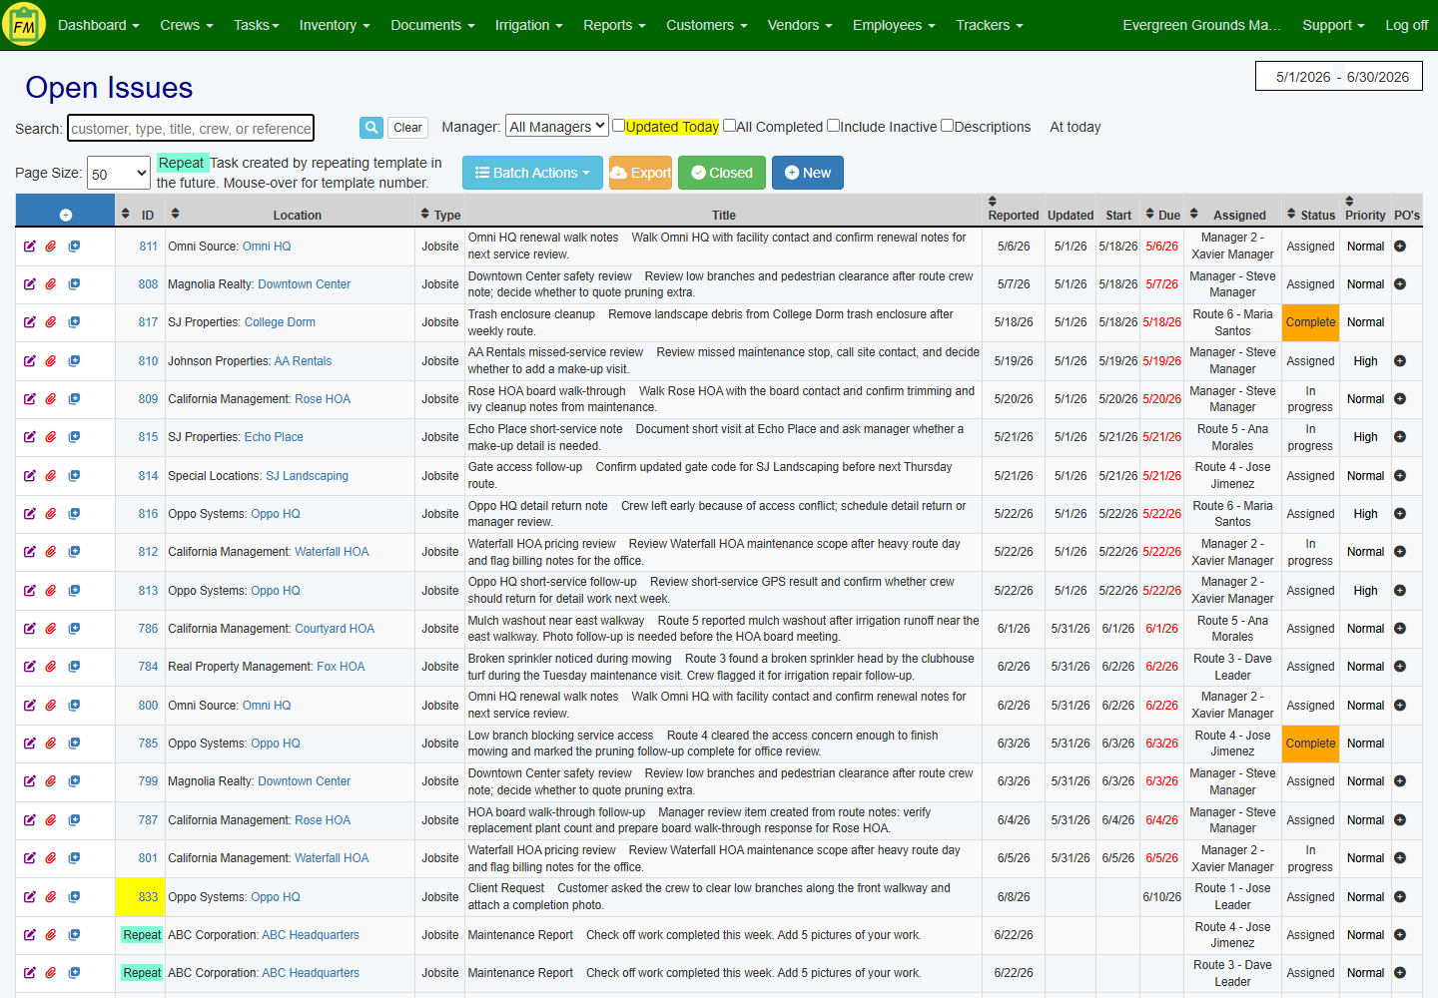Image resolution: width=1438 pixels, height=998 pixels.
Task: Expand the Support menu
Action: click(x=1333, y=25)
